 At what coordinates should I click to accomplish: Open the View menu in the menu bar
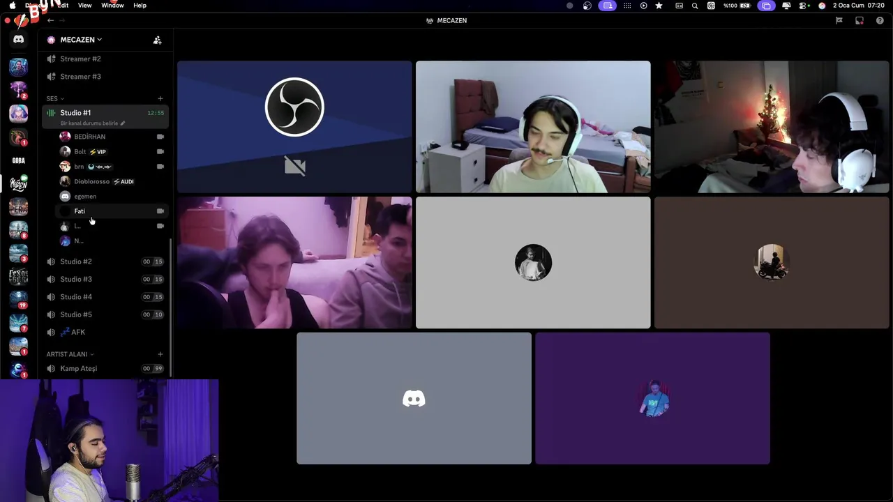84,6
